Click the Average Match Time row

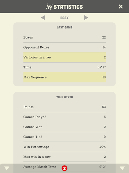pos(64,167)
